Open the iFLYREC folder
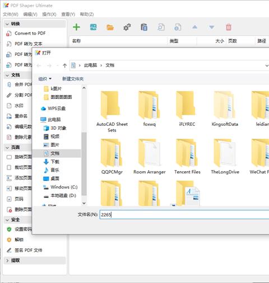 187,109
